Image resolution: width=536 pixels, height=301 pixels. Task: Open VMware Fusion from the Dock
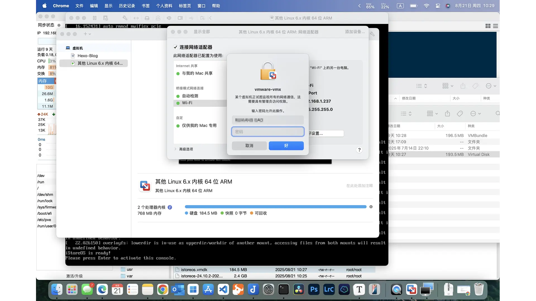click(411, 290)
